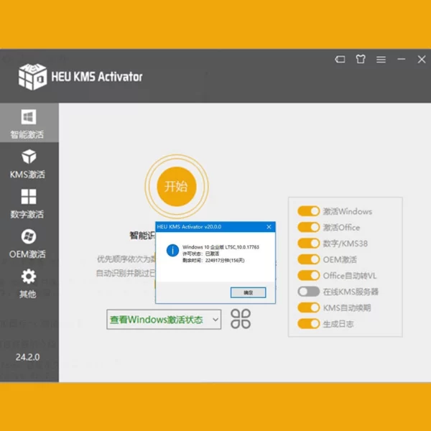Switch to the KMS激活 sidebar tab

click(x=28, y=164)
